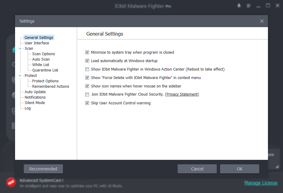Open Auto Update settings
The width and height of the screenshot is (283, 193).
click(x=35, y=92)
